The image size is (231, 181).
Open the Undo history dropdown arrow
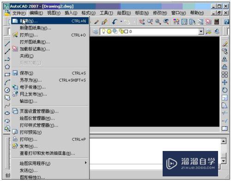pos(121,22)
